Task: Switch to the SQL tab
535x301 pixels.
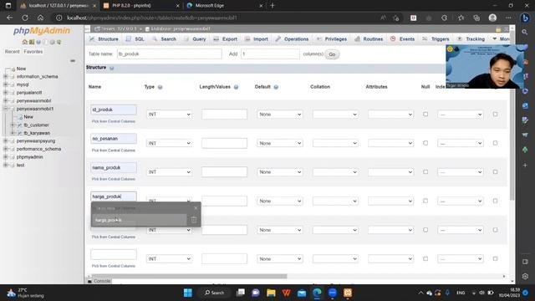Action: click(x=135, y=39)
